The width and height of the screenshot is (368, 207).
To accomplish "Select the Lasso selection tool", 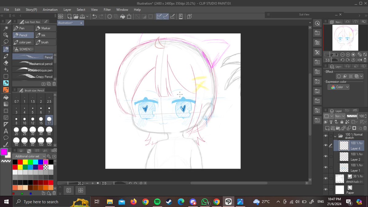I will coord(6,41).
